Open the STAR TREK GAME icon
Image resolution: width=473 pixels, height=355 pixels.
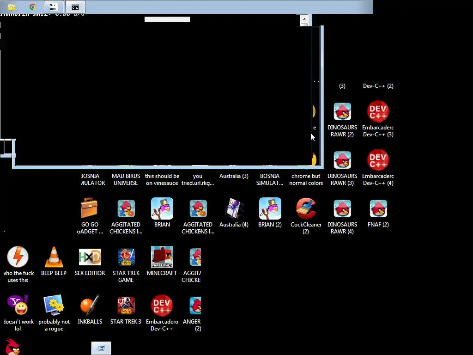tap(126, 257)
